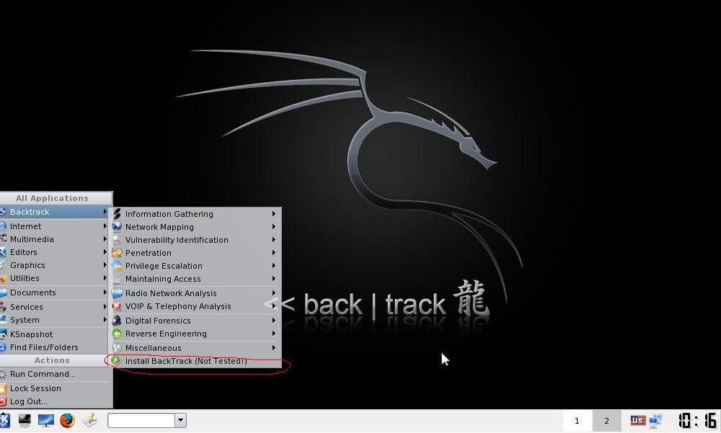Open the network monitor tray icon
This screenshot has width=721, height=433.
(655, 420)
